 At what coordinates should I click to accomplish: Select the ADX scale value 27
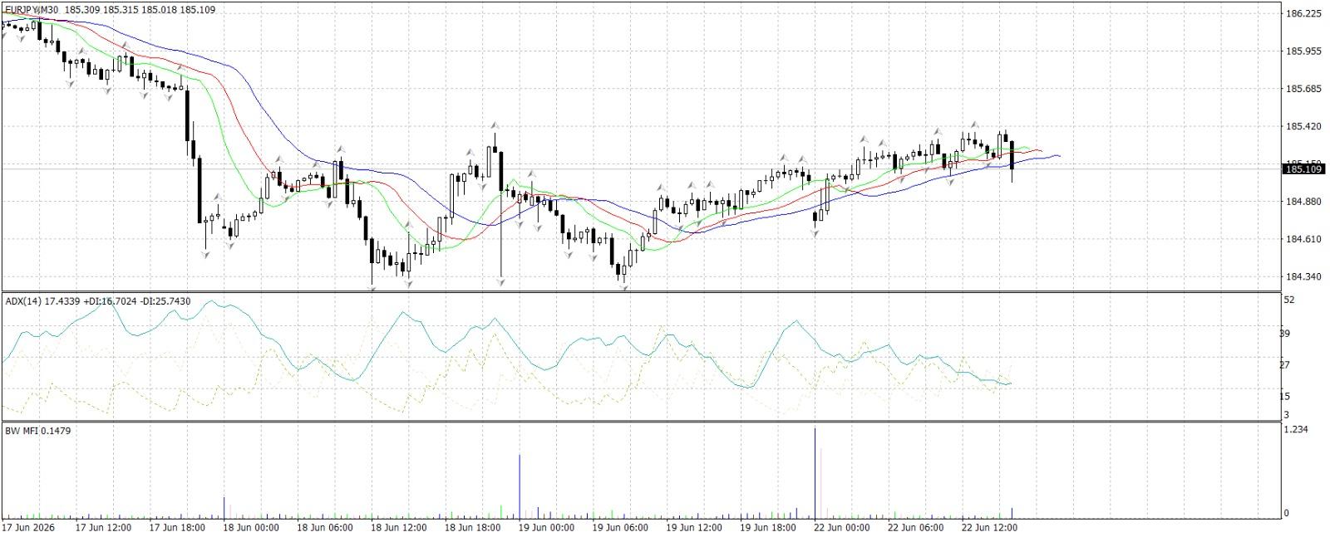[x=1285, y=365]
